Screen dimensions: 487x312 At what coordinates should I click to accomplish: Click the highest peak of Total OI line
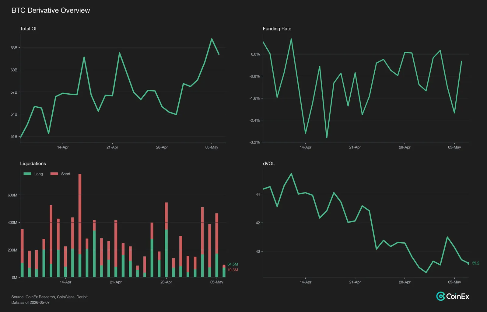(x=212, y=39)
